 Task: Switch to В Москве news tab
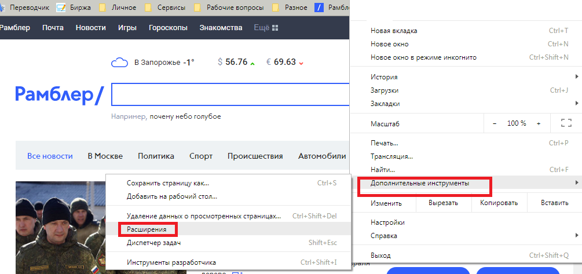105,156
